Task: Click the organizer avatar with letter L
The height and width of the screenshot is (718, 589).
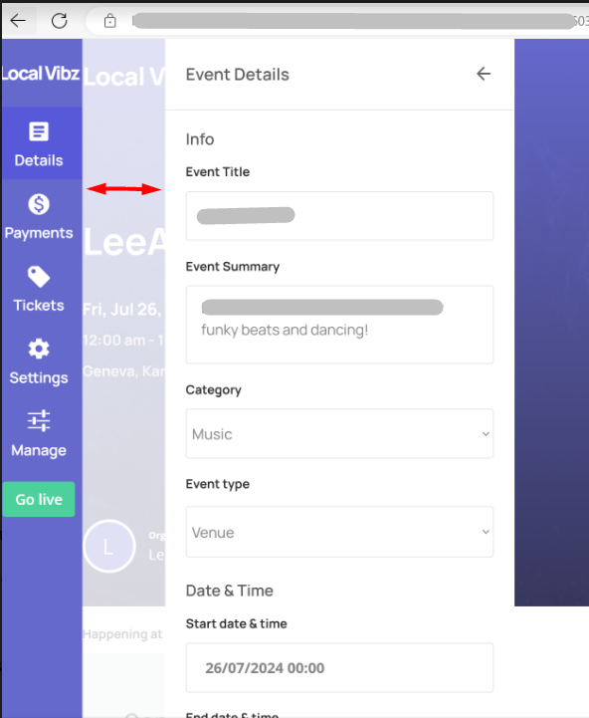Action: point(108,547)
